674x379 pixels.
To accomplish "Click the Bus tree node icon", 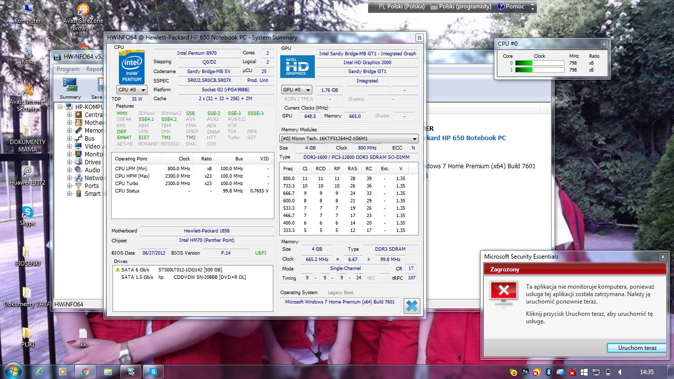I will tap(78, 138).
